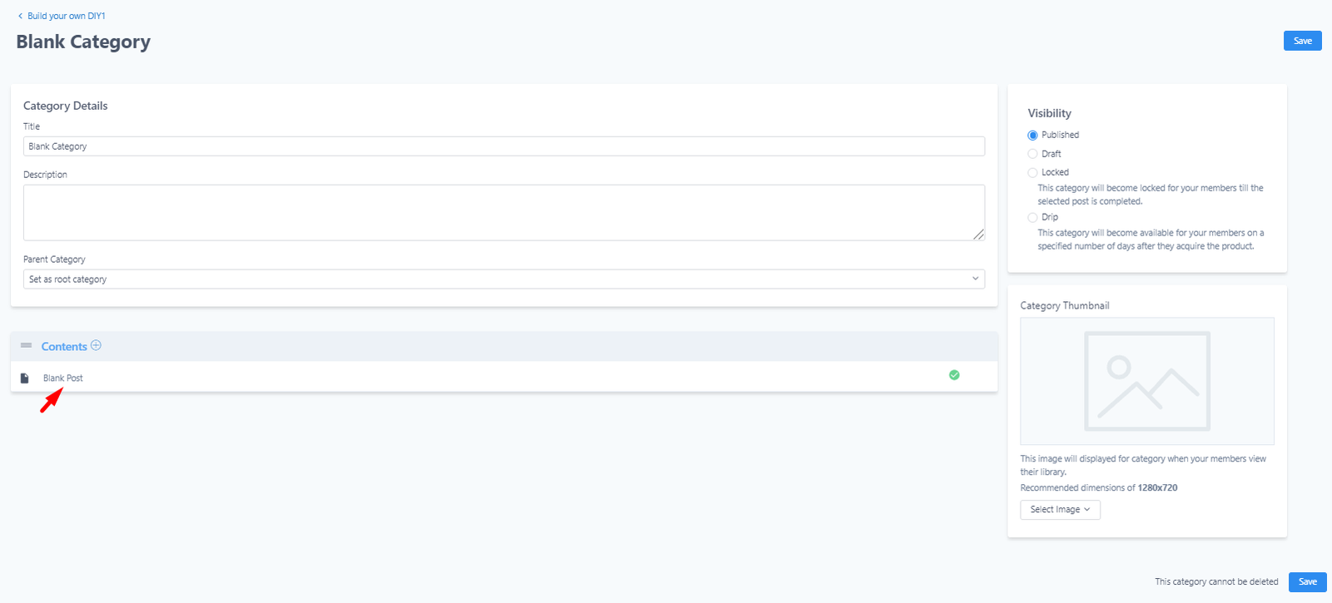
Task: Go back to Build your own DIY1
Action: click(67, 16)
